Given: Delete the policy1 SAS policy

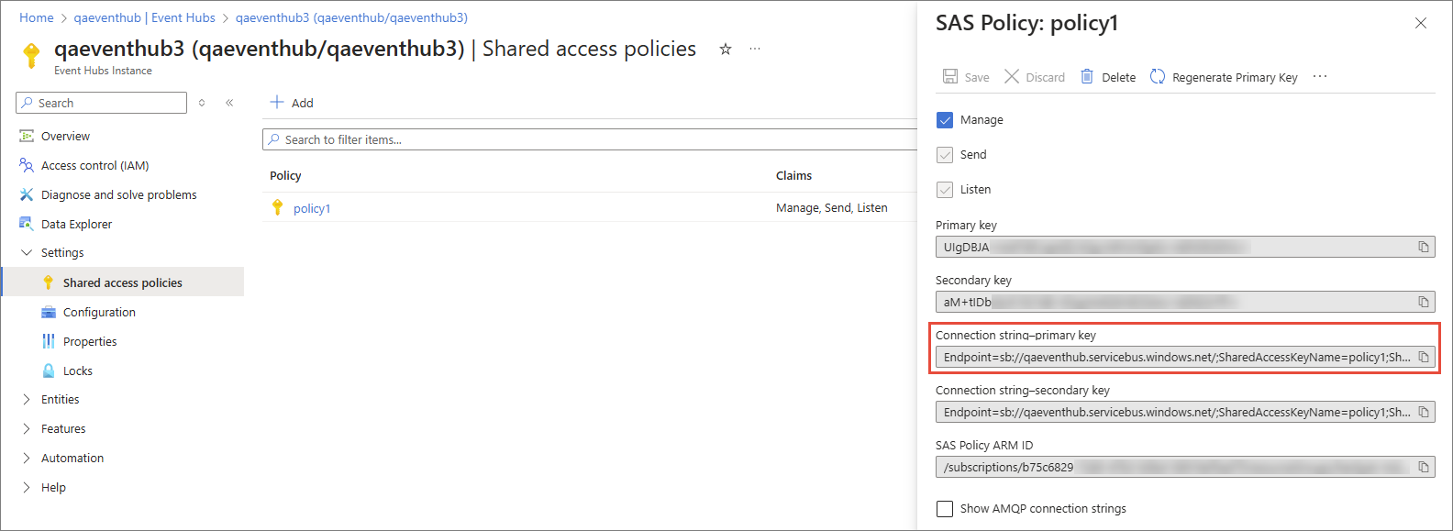Looking at the screenshot, I should pyautogui.click(x=1108, y=77).
